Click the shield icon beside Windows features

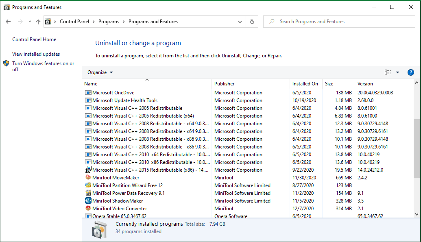pos(6,63)
